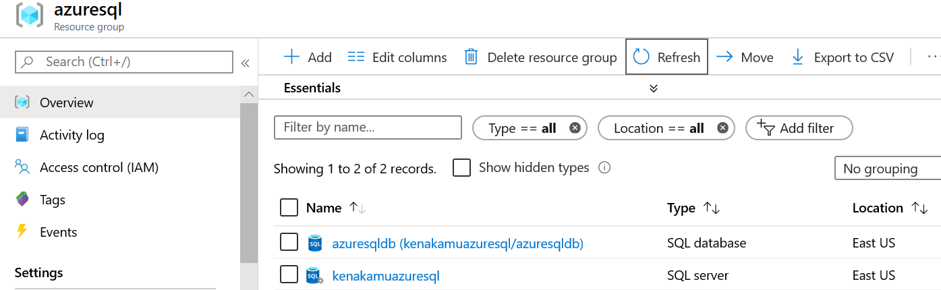Collapse the left navigation sidebar
This screenshot has height=290, width=941.
pyautogui.click(x=246, y=63)
